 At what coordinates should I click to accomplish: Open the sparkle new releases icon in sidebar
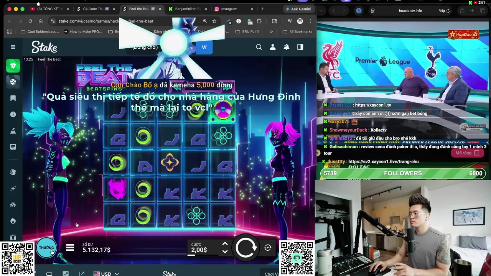click(13, 189)
